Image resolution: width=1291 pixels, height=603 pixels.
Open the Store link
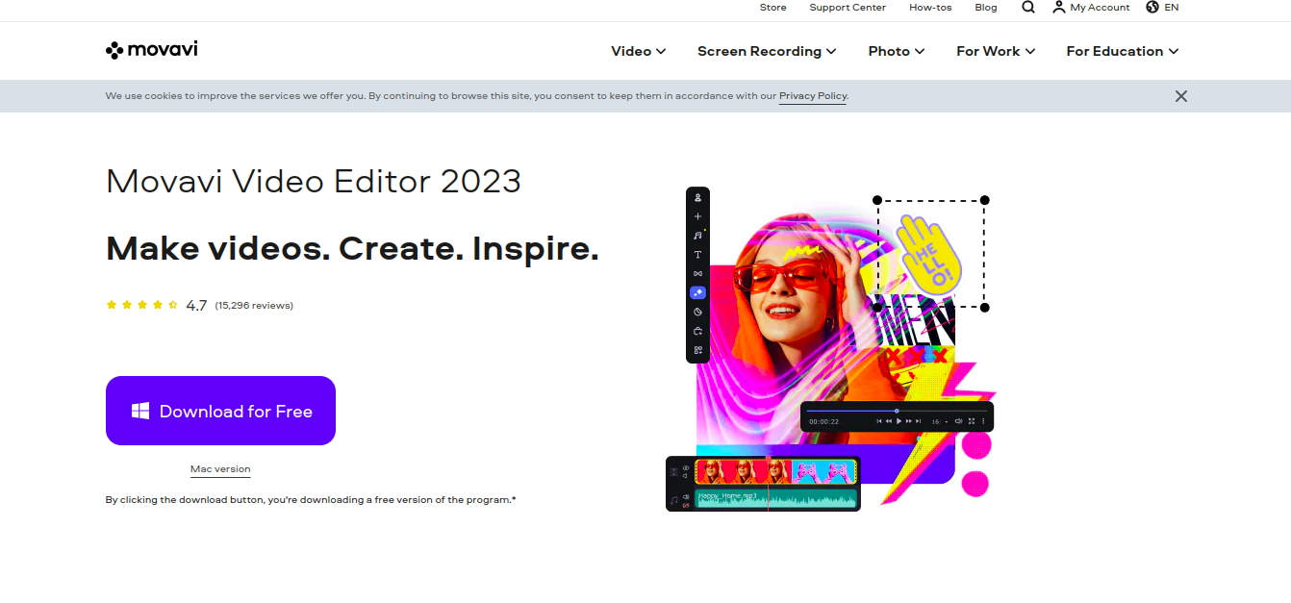772,7
